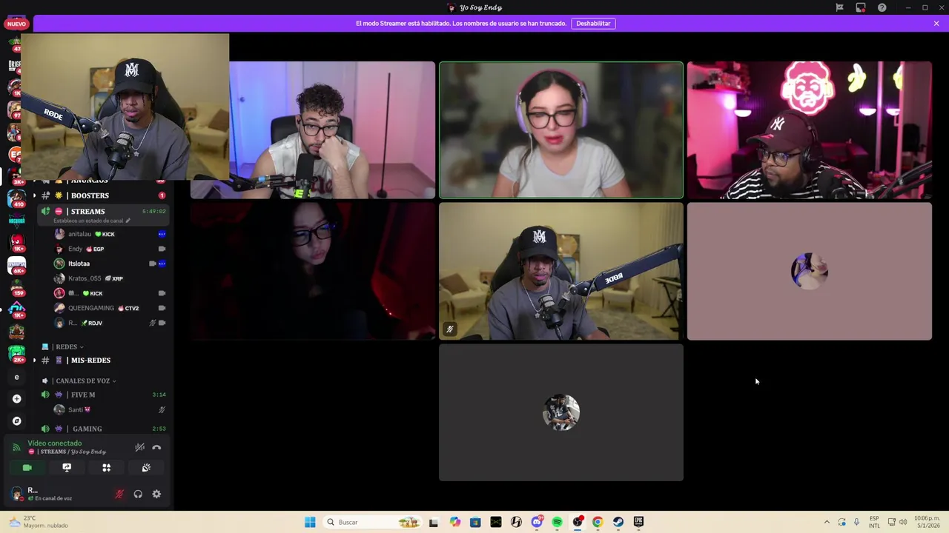Screen dimensions: 949x533
Task: Click the NUEVO badge in the server list
Action: tap(16, 24)
